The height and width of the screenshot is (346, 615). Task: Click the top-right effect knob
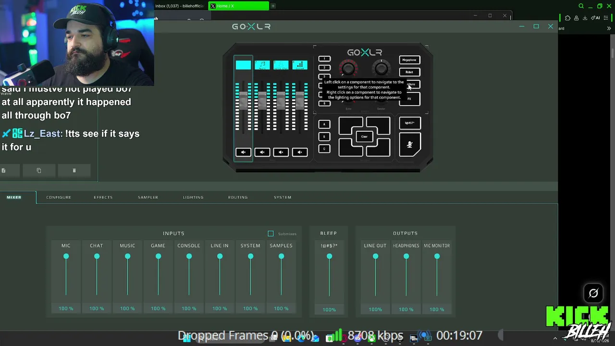point(381,69)
